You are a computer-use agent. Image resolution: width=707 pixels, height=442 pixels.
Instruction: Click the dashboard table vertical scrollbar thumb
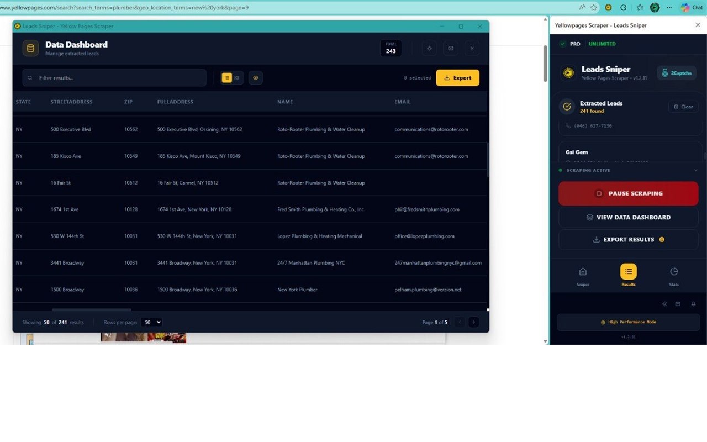(x=487, y=160)
